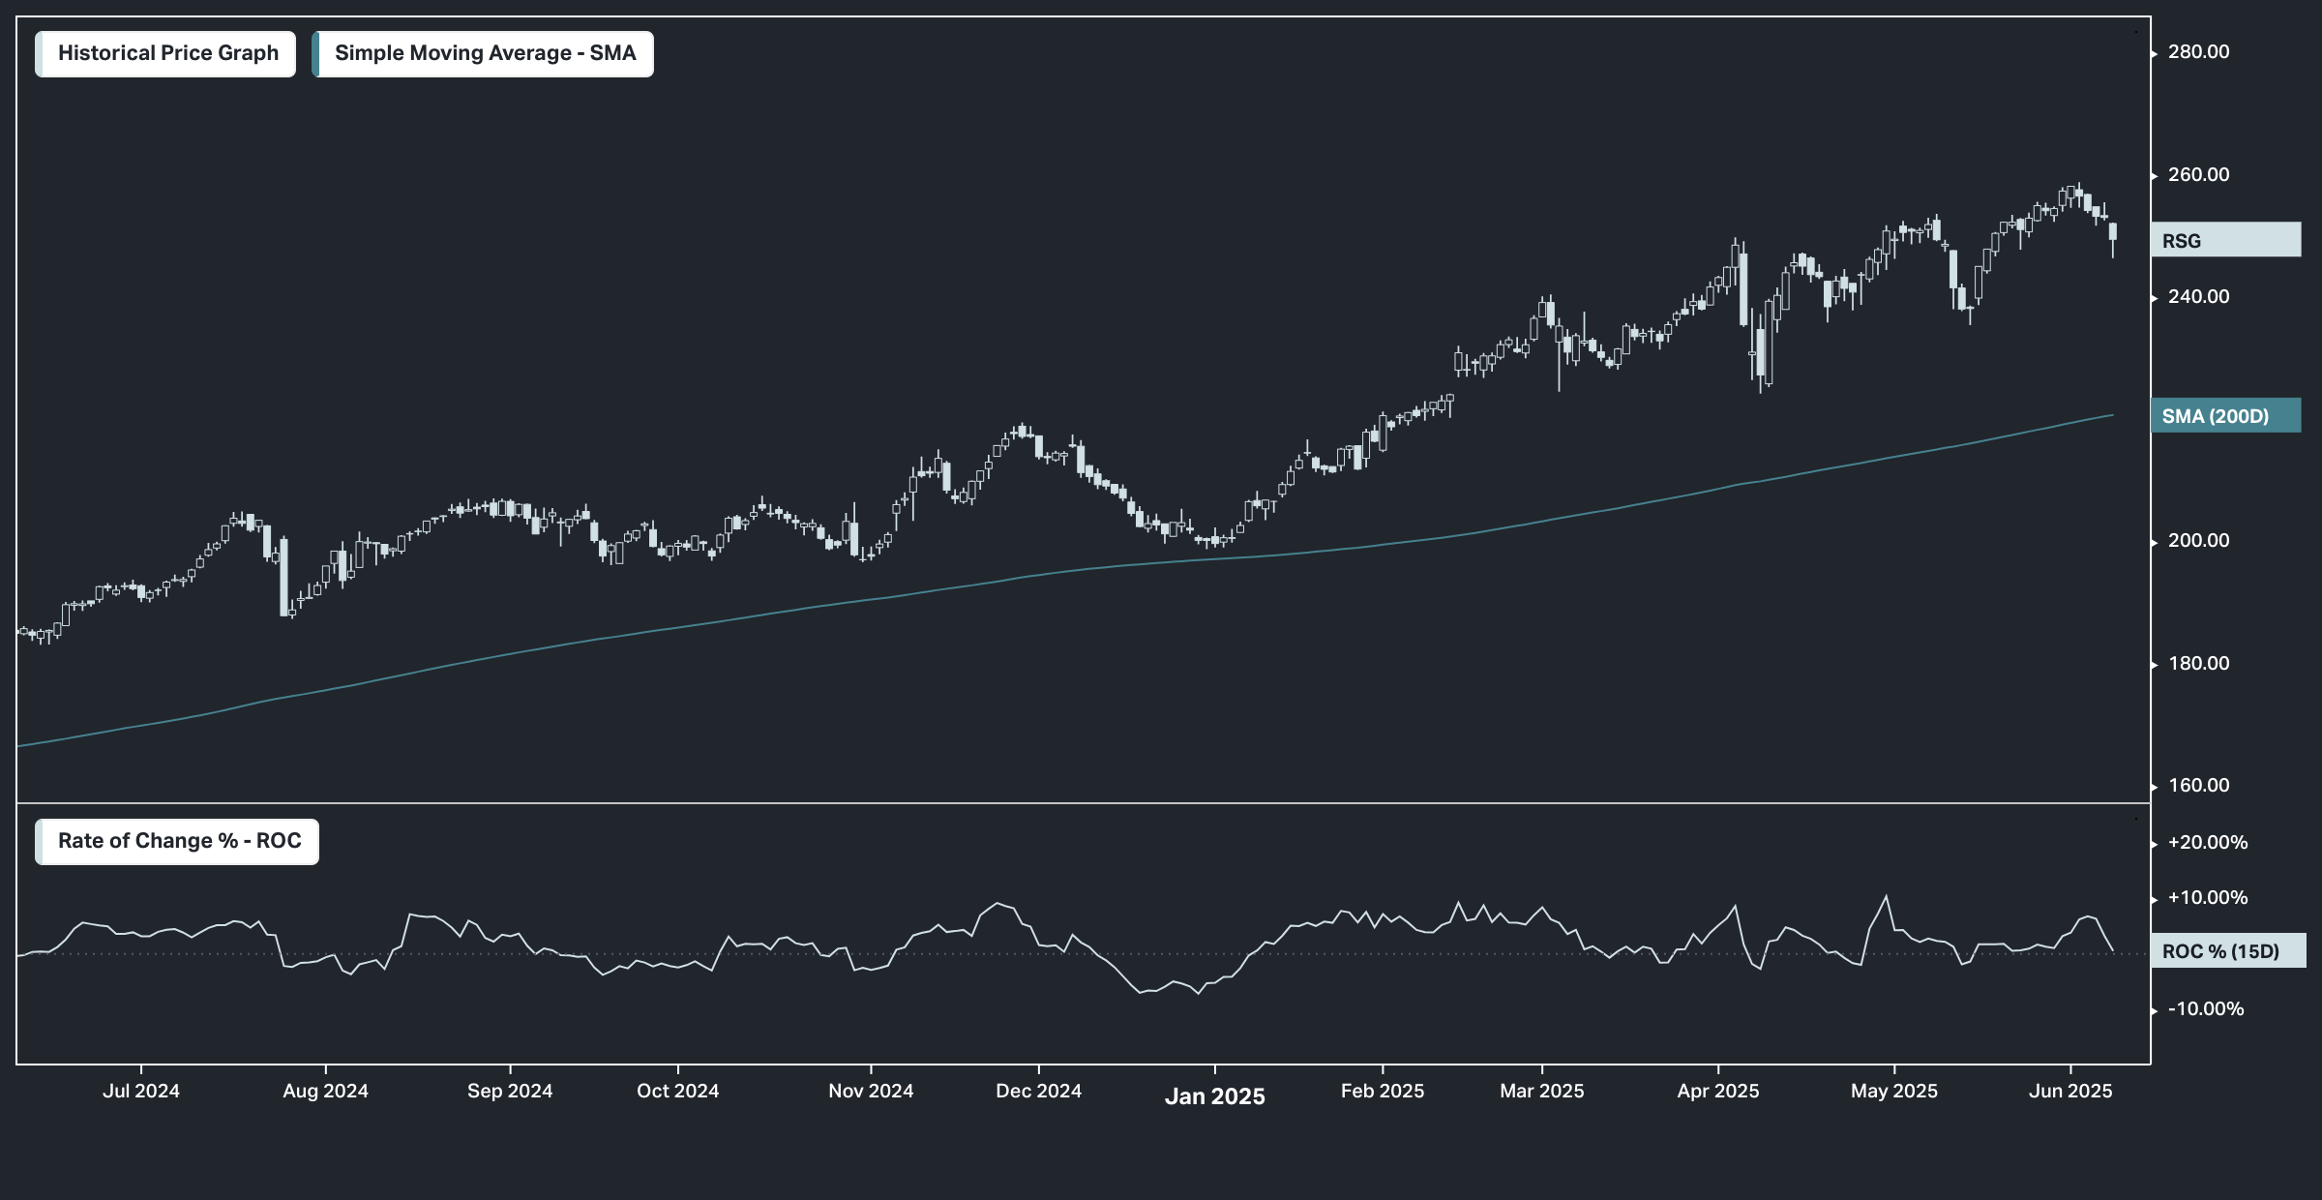The width and height of the screenshot is (2322, 1200).
Task: Click the -10.00% ROC axis label
Action: [x=2205, y=1009]
